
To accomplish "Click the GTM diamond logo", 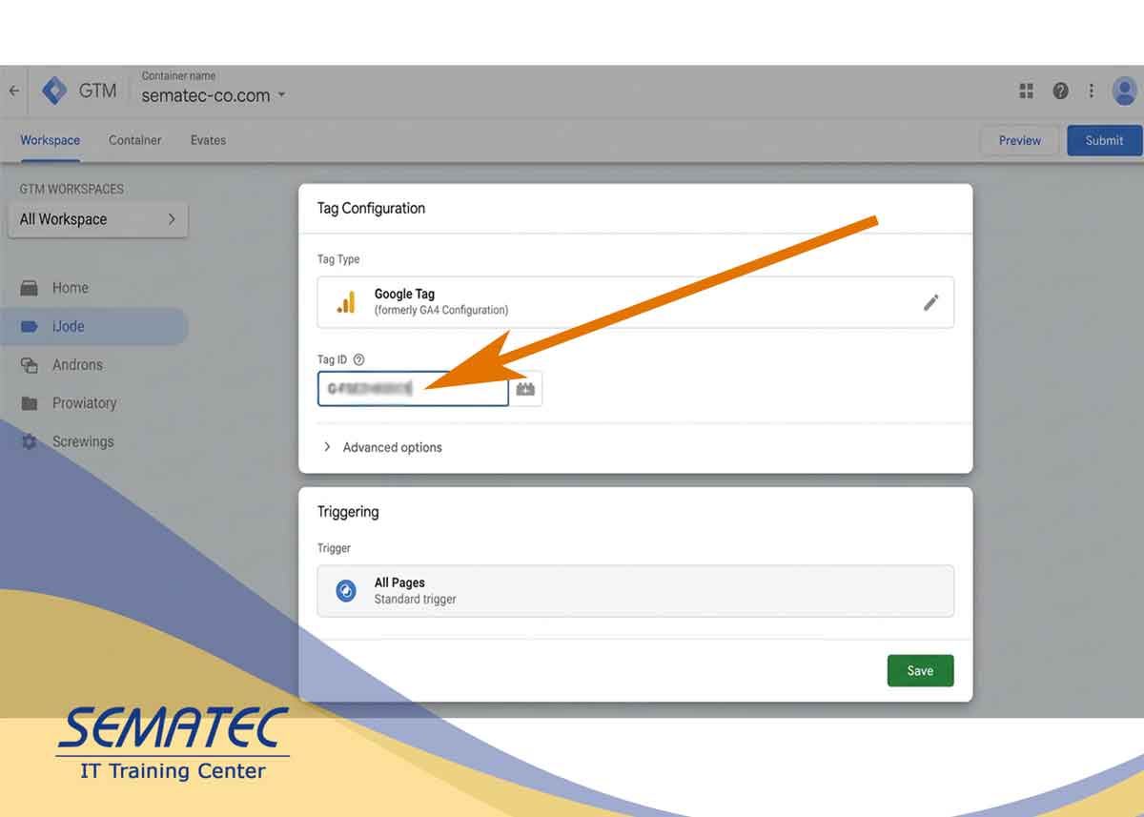I will (54, 92).
